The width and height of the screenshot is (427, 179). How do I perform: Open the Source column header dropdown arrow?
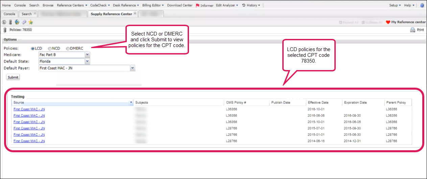pyautogui.click(x=131, y=103)
